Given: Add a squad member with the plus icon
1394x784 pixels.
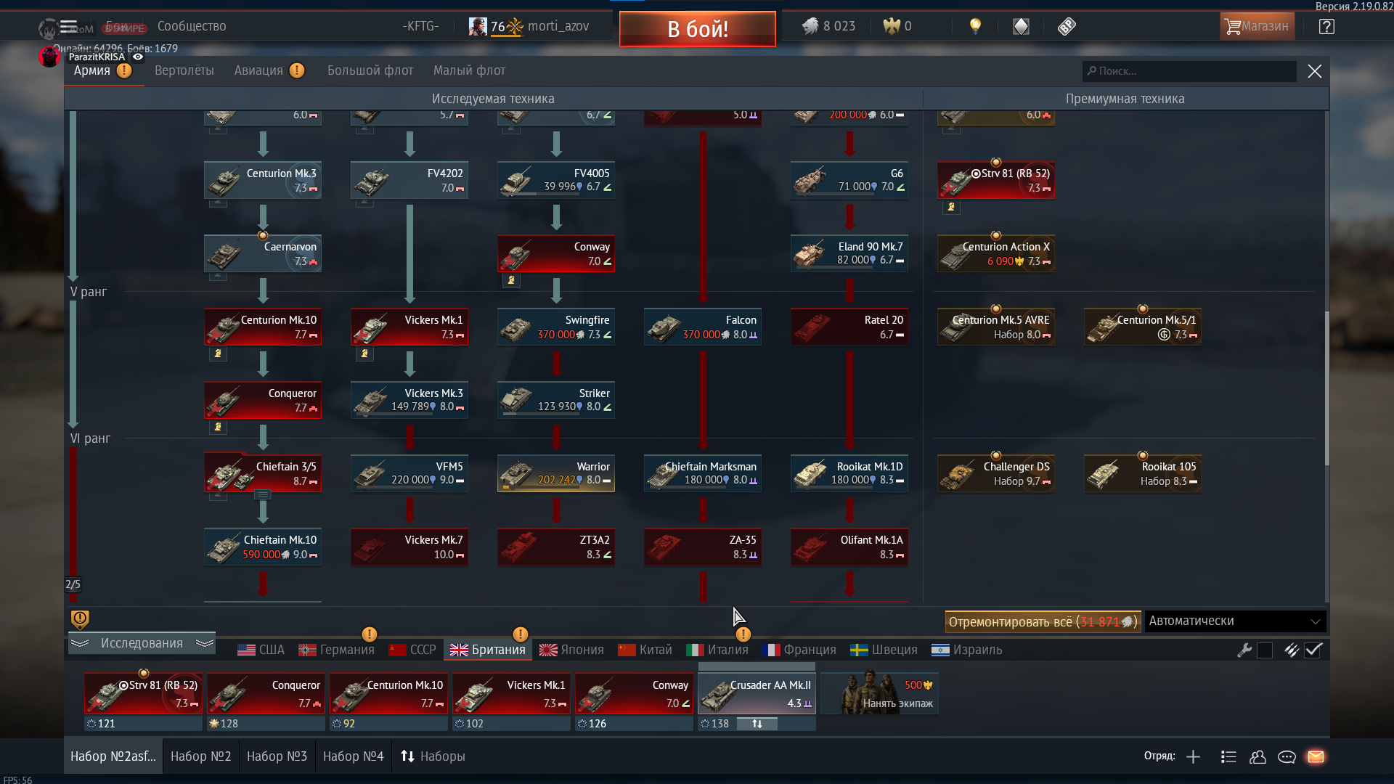Looking at the screenshot, I should [x=1193, y=757].
